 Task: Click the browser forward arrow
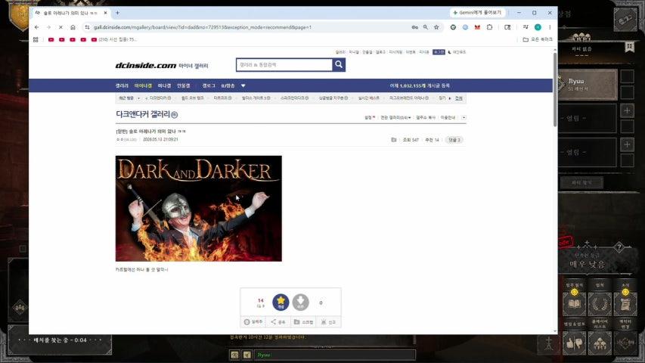pos(48,27)
